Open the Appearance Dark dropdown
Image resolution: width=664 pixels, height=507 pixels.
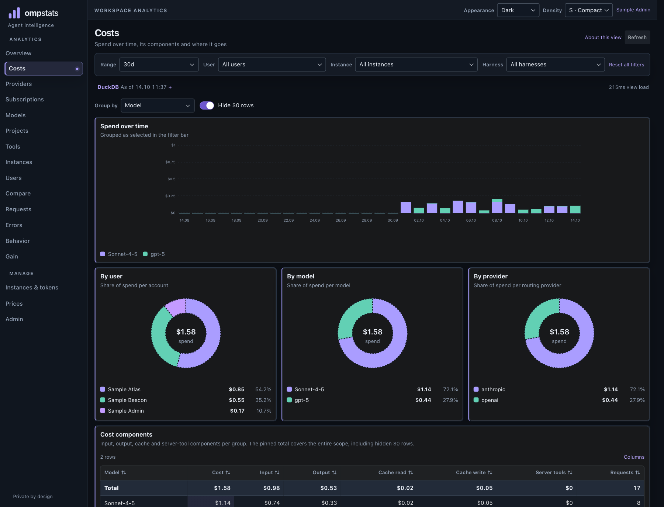(518, 10)
